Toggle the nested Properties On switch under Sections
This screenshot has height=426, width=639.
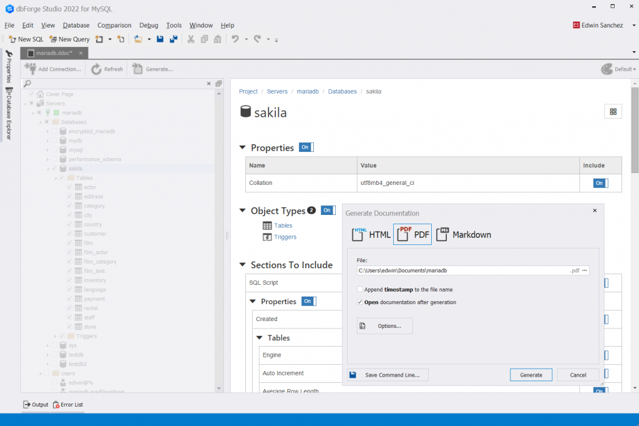tap(309, 301)
